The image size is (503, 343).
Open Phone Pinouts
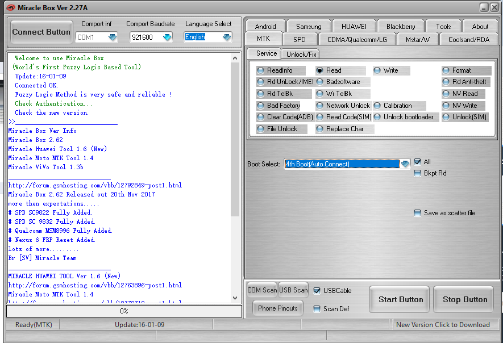(278, 308)
